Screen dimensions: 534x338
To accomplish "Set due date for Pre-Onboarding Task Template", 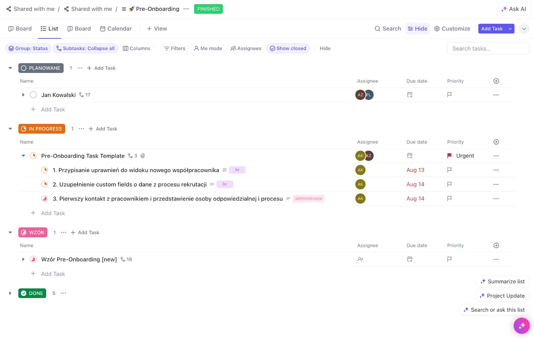I will point(410,156).
